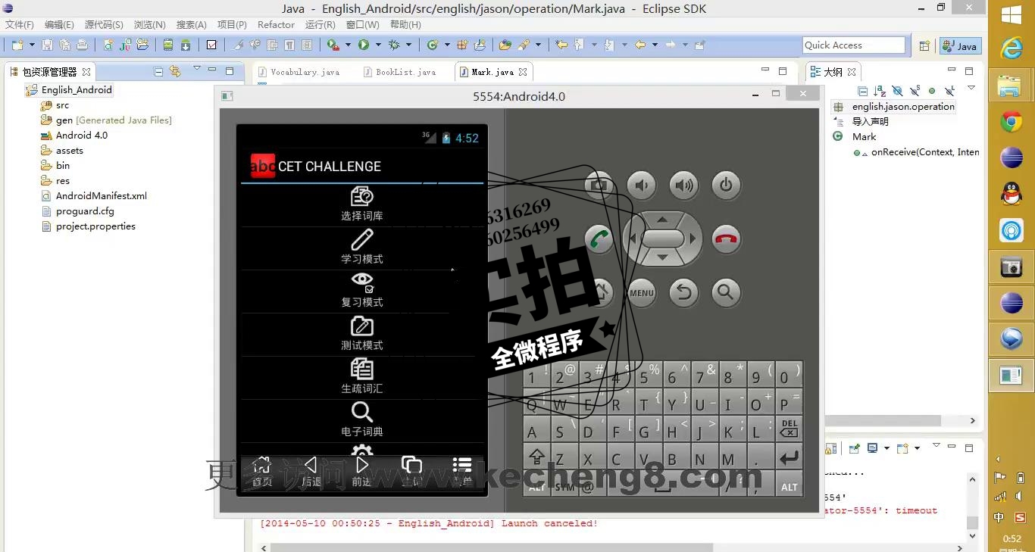Click the emulator camera button
Image resolution: width=1035 pixels, height=552 pixels.
click(599, 185)
